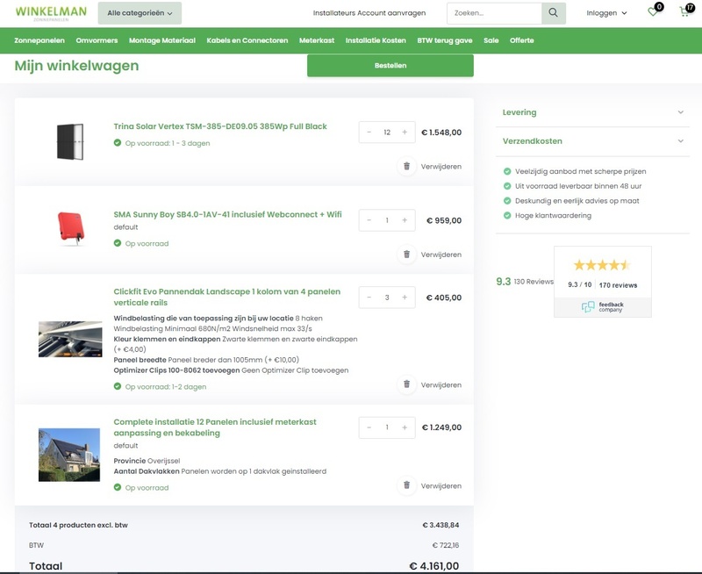
Task: Go to Kabels en Connectoren menu
Action: [x=247, y=40]
